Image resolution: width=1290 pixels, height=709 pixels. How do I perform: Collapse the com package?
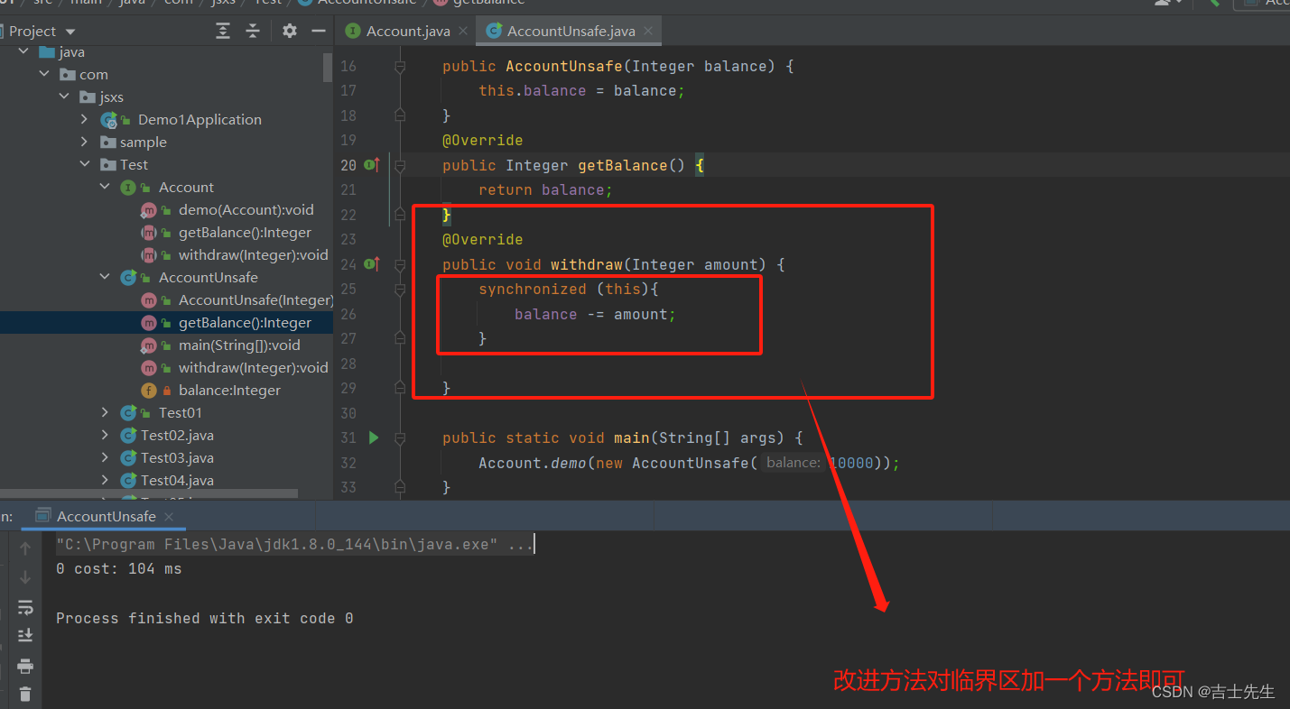(x=44, y=74)
